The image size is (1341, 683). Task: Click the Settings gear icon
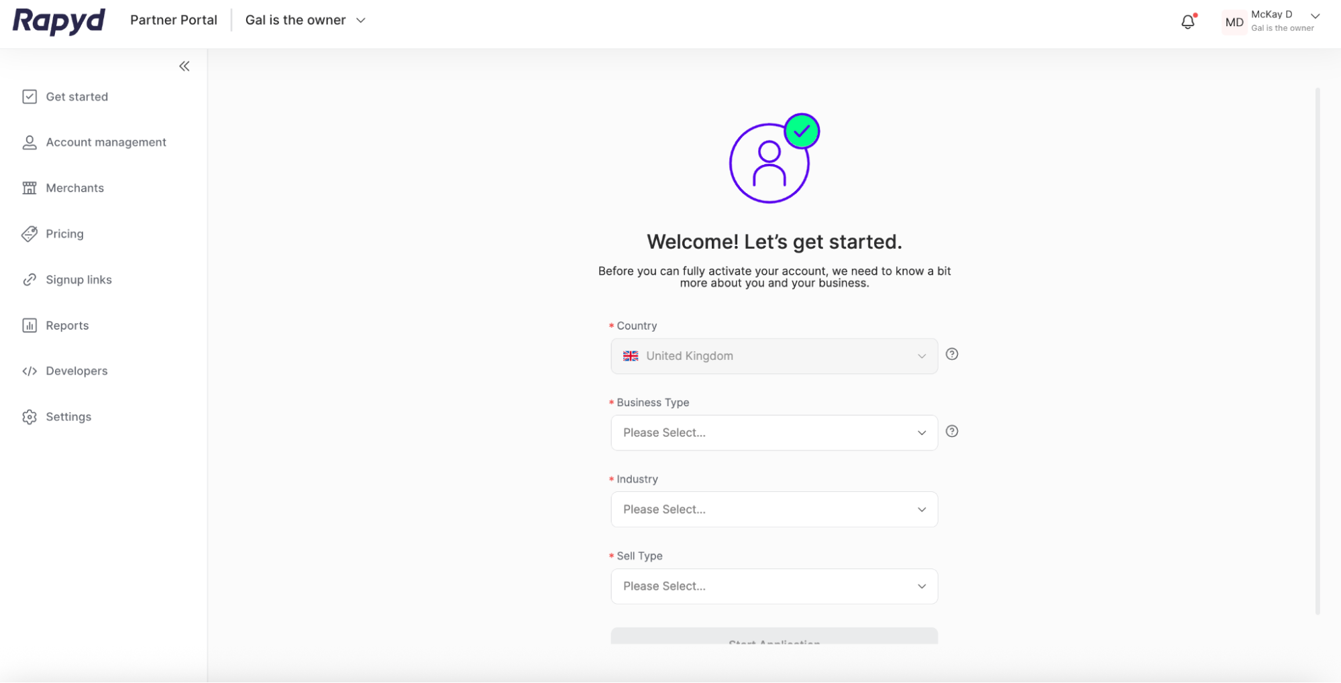coord(30,417)
